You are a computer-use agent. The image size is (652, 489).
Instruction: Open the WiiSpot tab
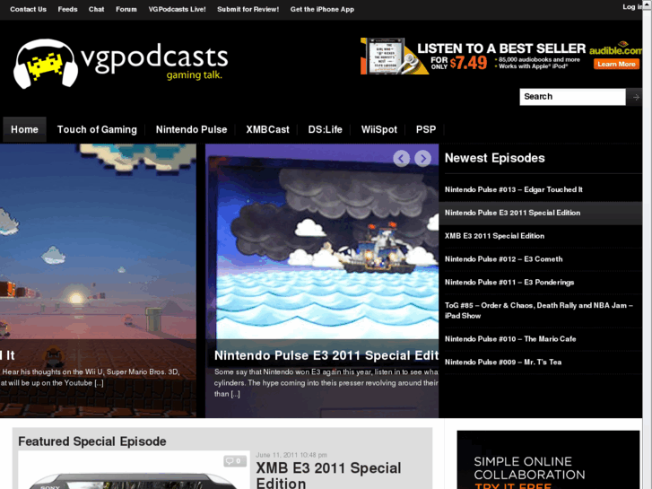[379, 129]
